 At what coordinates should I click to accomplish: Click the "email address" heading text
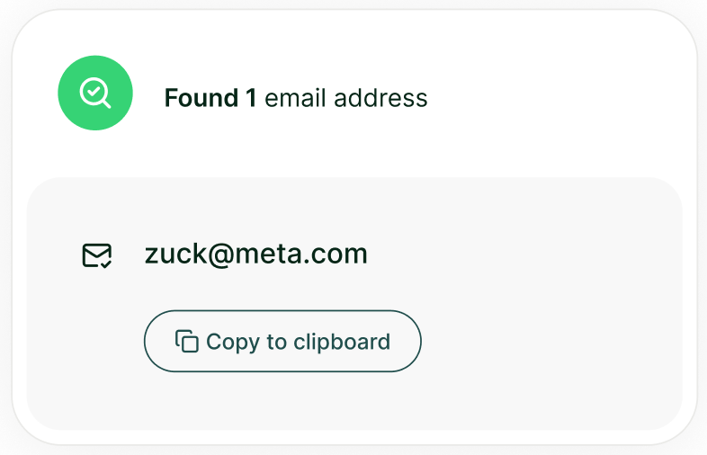[345, 98]
